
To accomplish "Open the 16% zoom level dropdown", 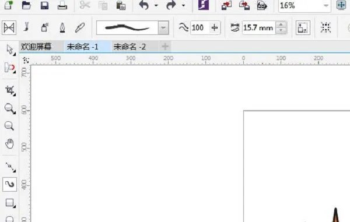I will click(326, 6).
